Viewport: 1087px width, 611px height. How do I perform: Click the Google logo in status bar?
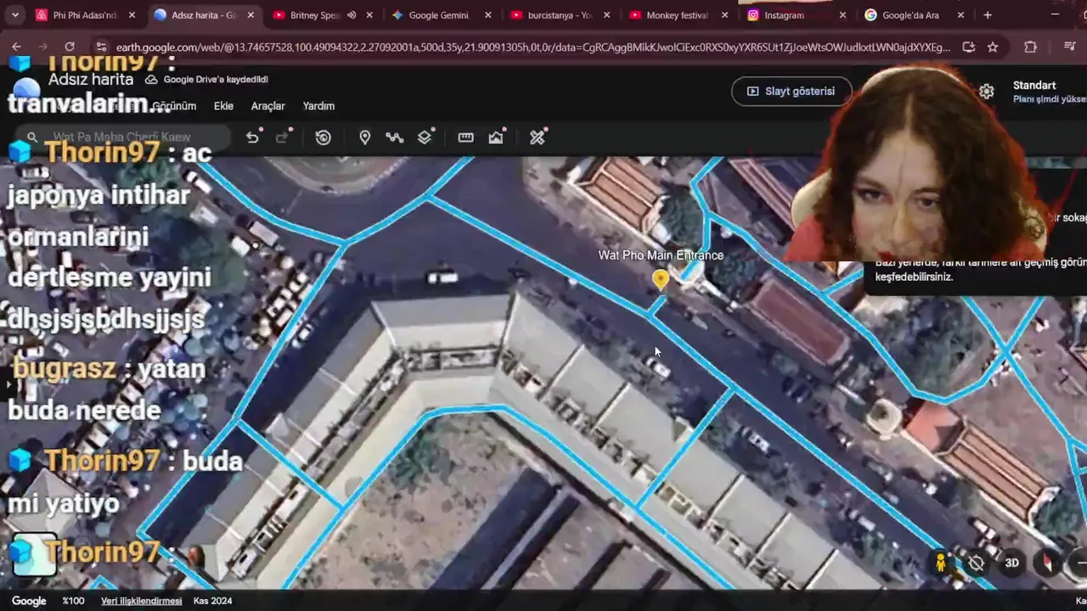(x=29, y=601)
